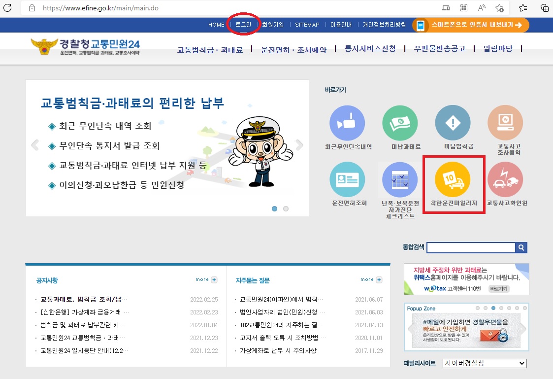Viewport: 553px width, 379px height.
Task: Click wetax banner 바로가기 button
Action: pyautogui.click(x=499, y=289)
